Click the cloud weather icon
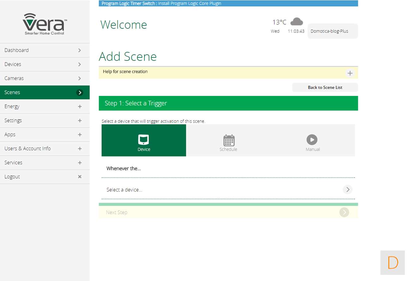Viewport: 411px width, 281px height. point(297,22)
